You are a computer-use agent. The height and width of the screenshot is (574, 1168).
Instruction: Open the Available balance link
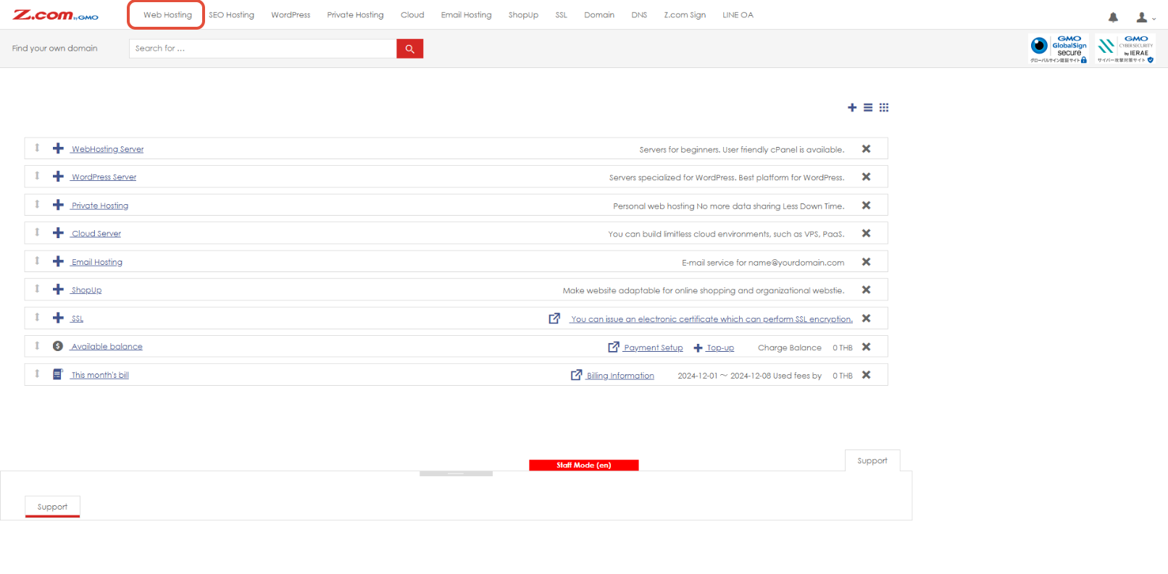pos(107,347)
